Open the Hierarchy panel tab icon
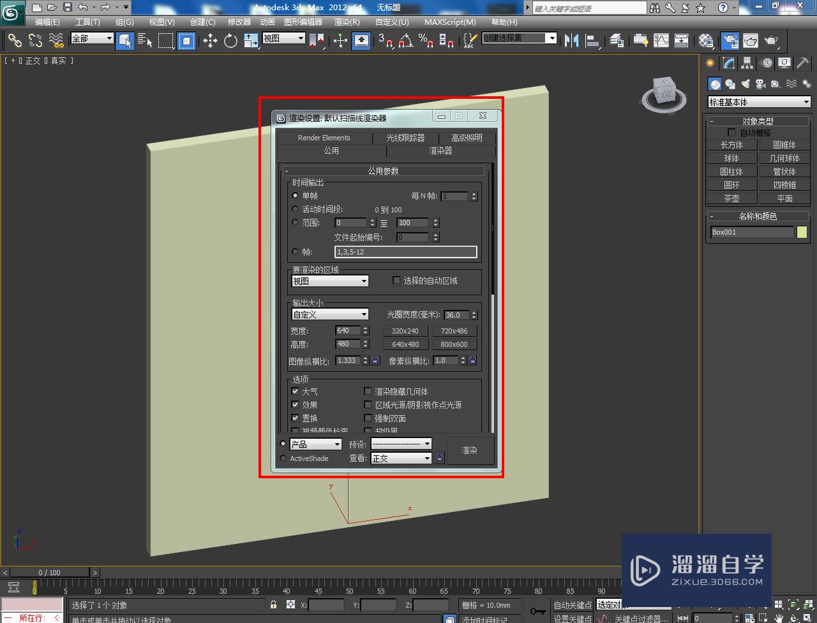 tap(747, 63)
